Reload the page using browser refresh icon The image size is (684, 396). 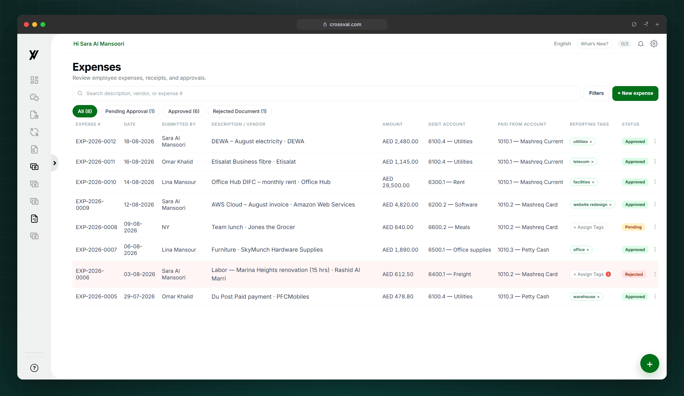coord(634,24)
